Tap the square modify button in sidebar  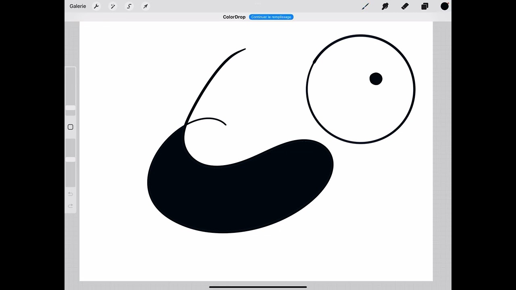click(x=71, y=127)
